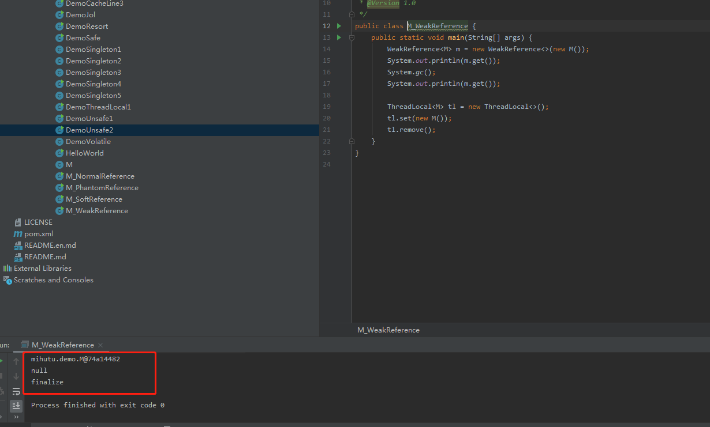Run main method from gutter arrow on line 13

point(339,37)
